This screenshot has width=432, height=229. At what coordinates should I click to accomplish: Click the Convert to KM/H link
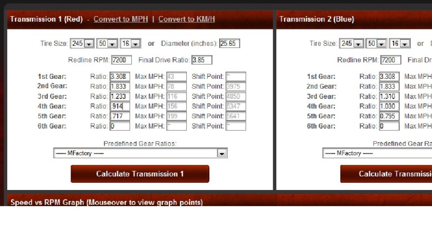coord(186,19)
